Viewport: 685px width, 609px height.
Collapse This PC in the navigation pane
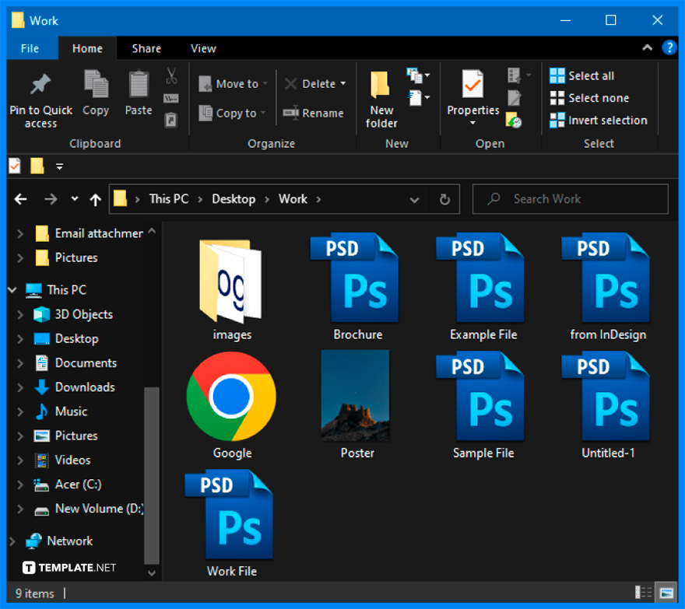click(11, 289)
